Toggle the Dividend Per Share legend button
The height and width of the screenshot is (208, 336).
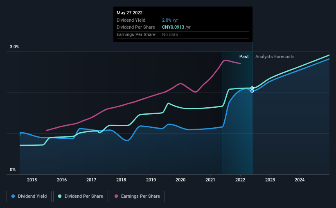(81, 197)
